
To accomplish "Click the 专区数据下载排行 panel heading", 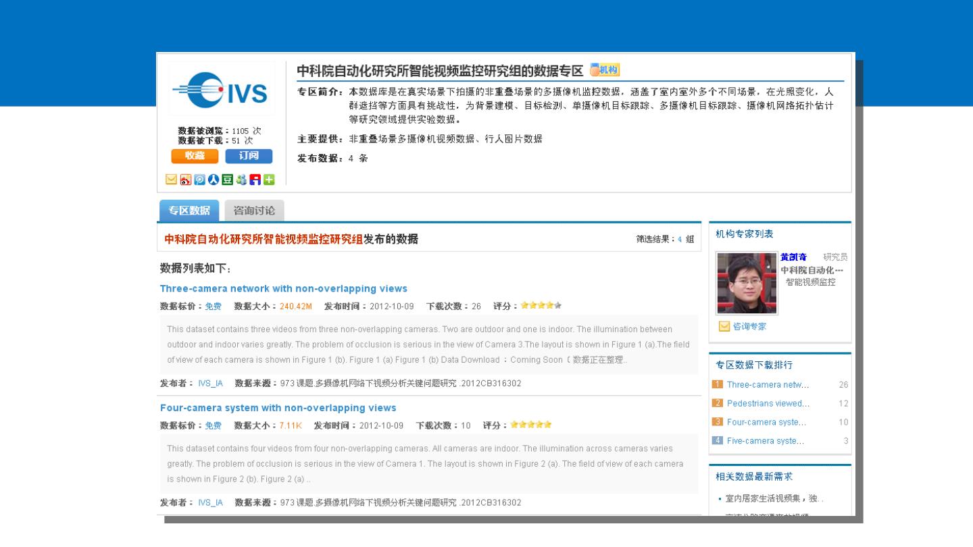I will pyautogui.click(x=754, y=365).
